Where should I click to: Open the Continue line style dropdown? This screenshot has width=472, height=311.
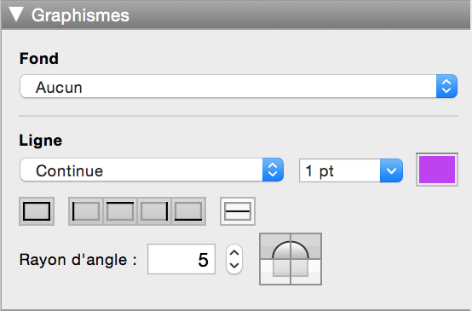(152, 170)
